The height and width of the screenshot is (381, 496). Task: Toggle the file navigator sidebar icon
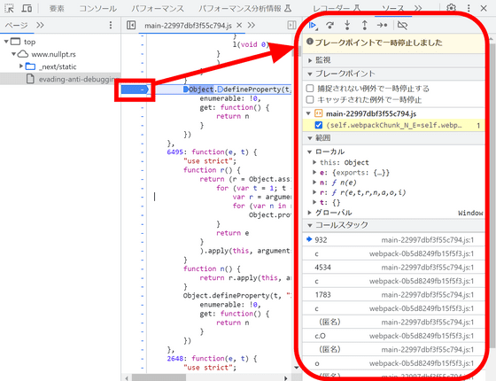coord(131,25)
